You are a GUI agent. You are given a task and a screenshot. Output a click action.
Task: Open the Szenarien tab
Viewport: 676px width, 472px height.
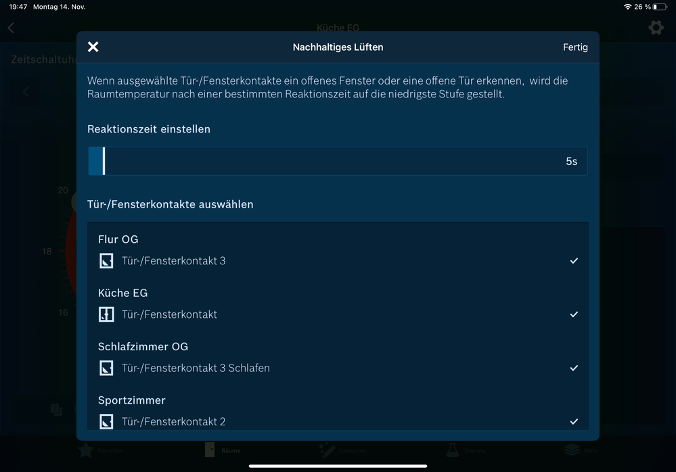click(x=329, y=450)
